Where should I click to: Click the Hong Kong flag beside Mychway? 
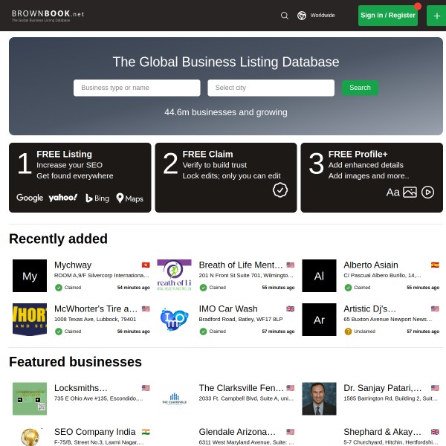146,265
